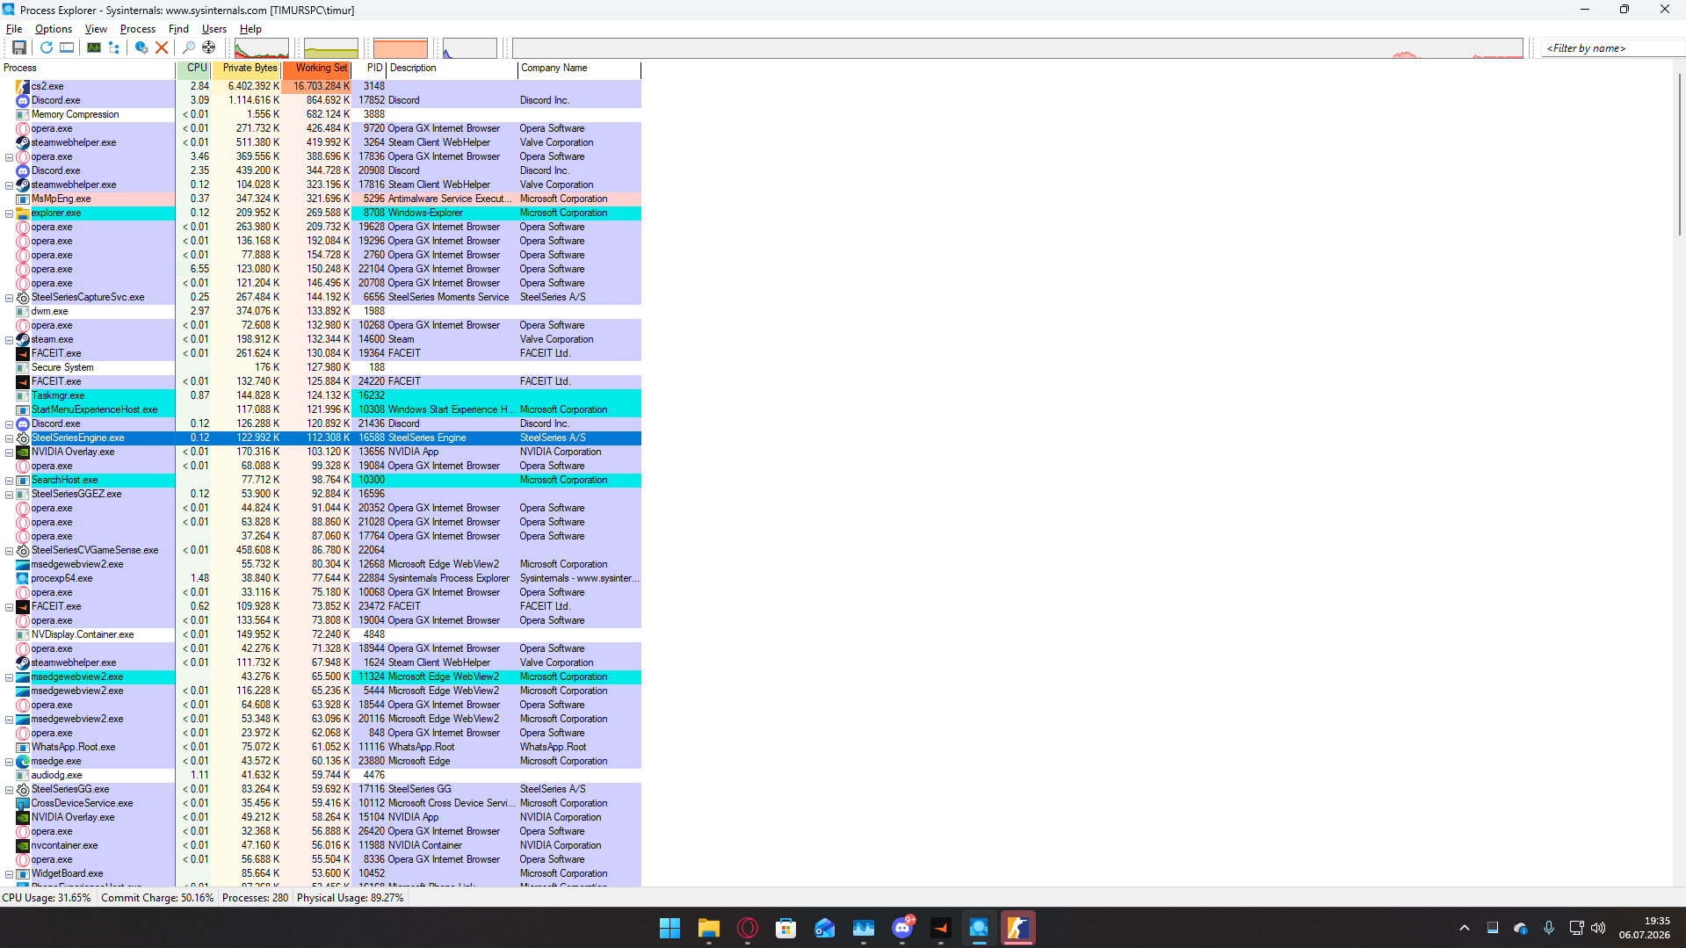Select the Find Window's Process crosshair target

[x=209, y=47]
